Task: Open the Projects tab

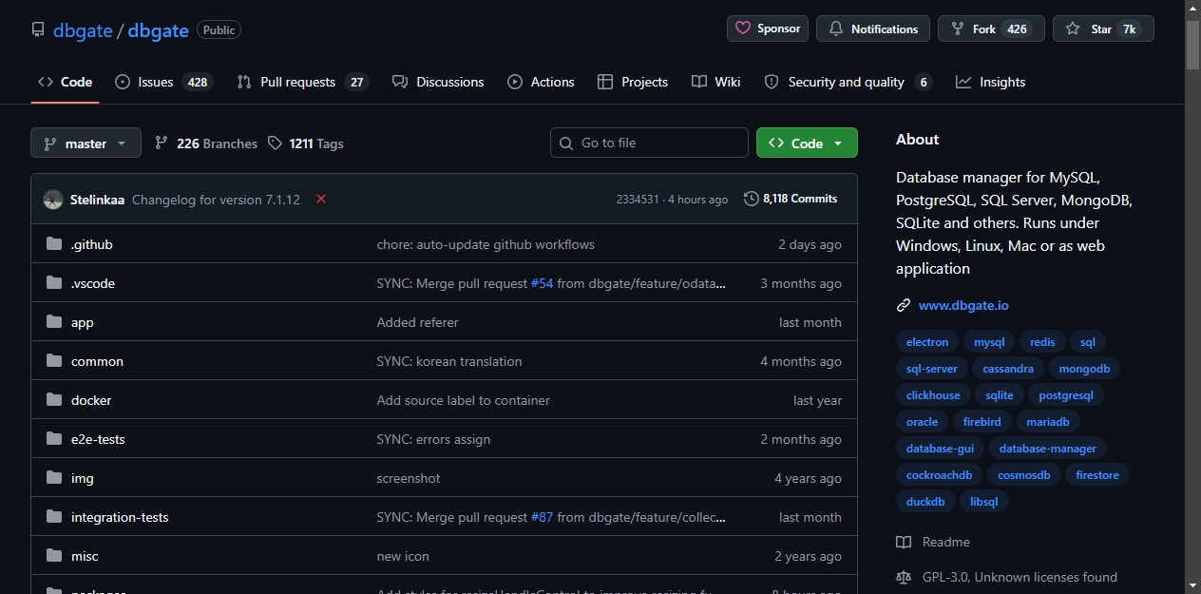Action: click(x=633, y=82)
